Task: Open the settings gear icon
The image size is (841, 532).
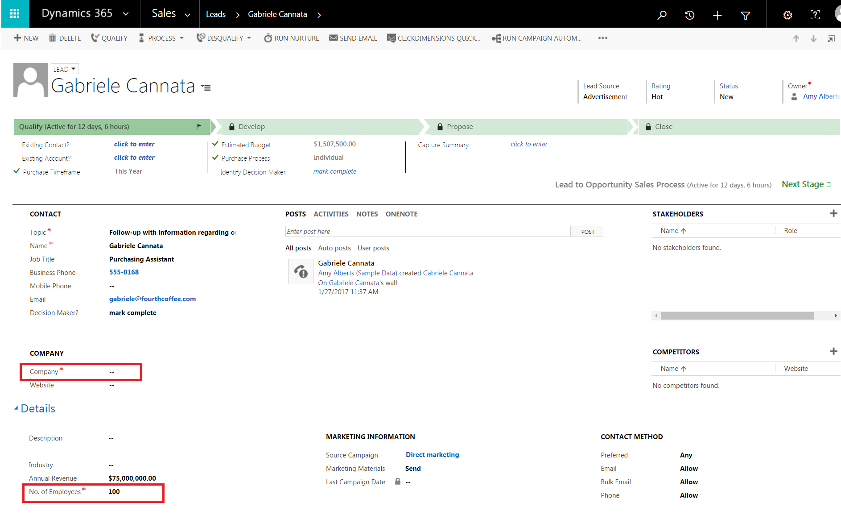Action: click(787, 15)
